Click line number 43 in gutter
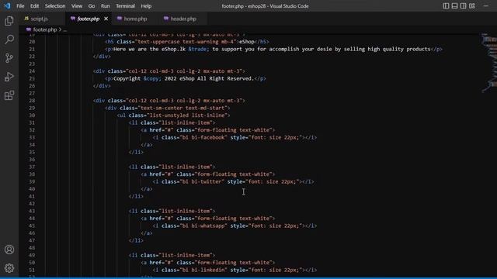 tap(32, 211)
